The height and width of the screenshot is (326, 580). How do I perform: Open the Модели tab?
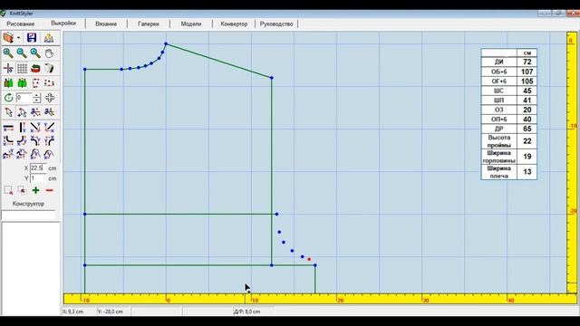coord(191,24)
